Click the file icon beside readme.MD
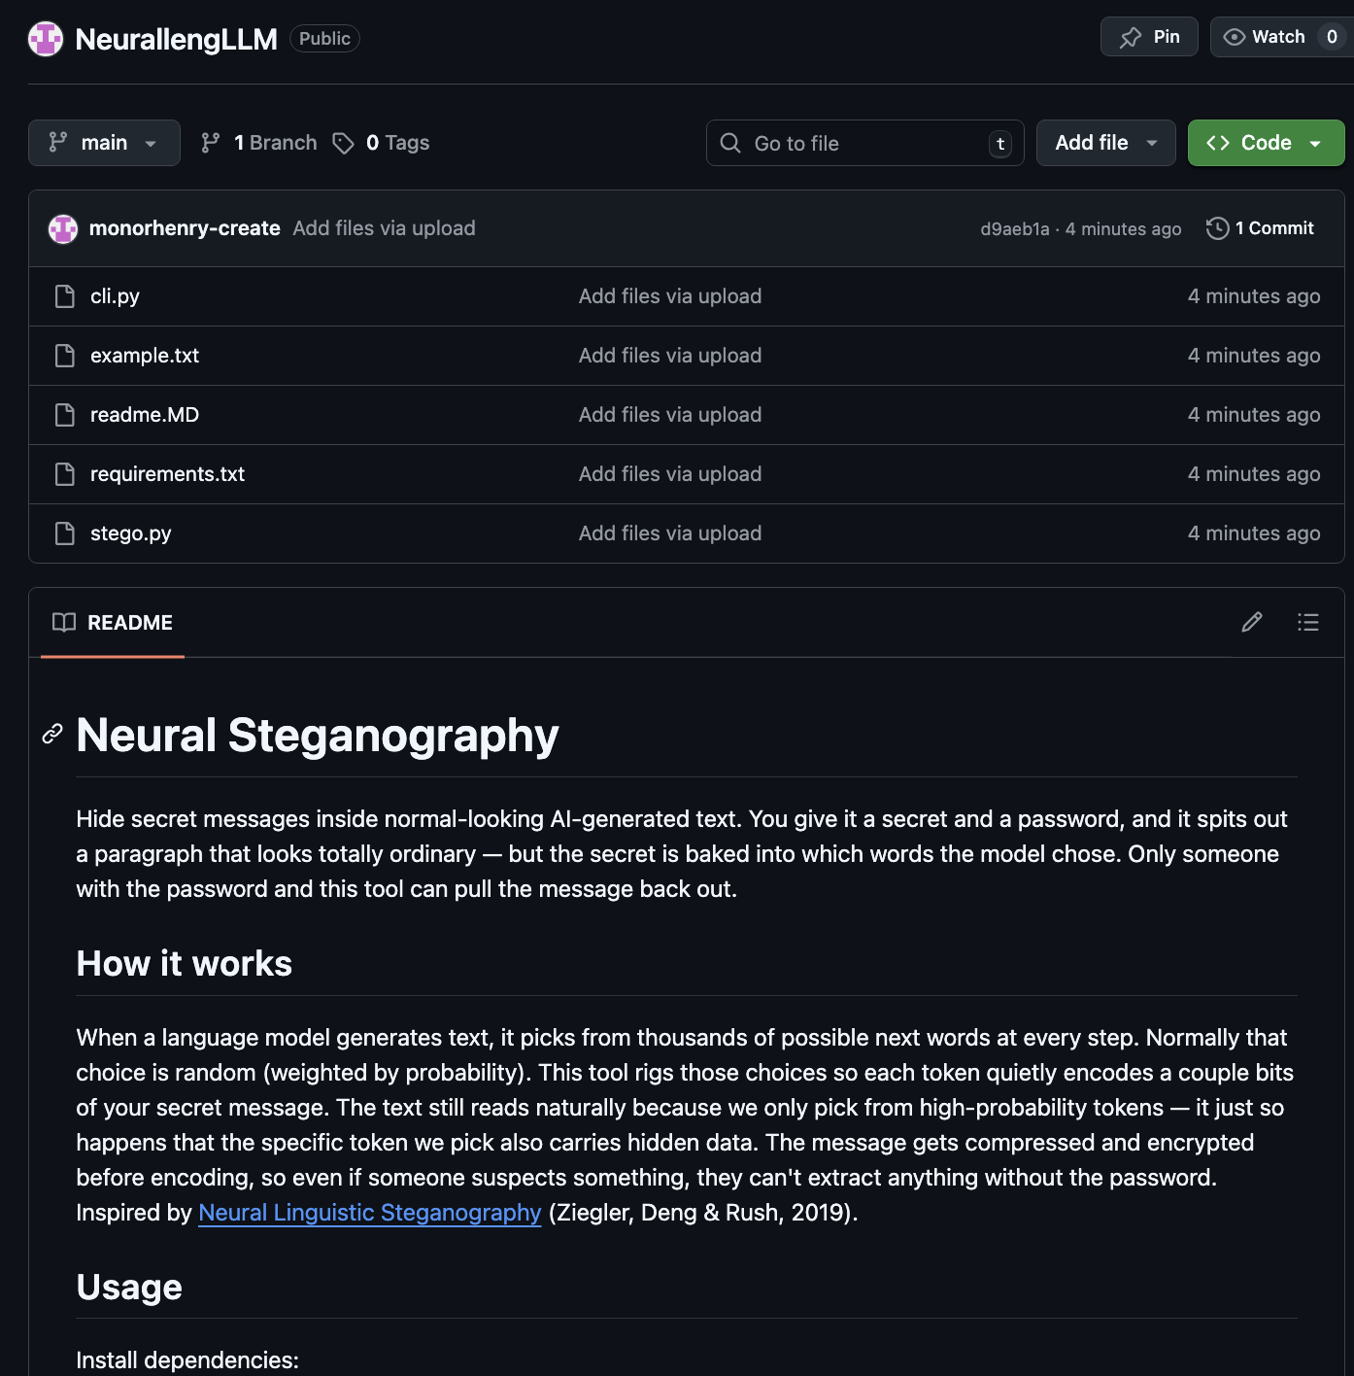Viewport: 1354px width, 1376px height. [65, 415]
